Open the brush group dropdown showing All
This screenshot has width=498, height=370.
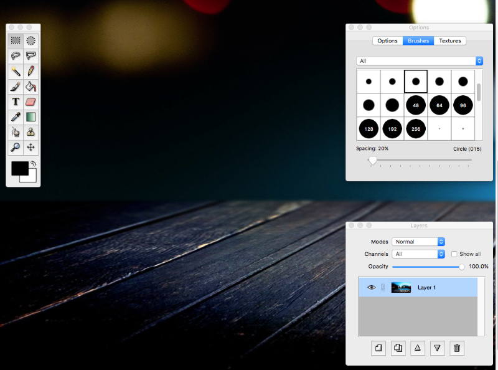[x=420, y=60]
